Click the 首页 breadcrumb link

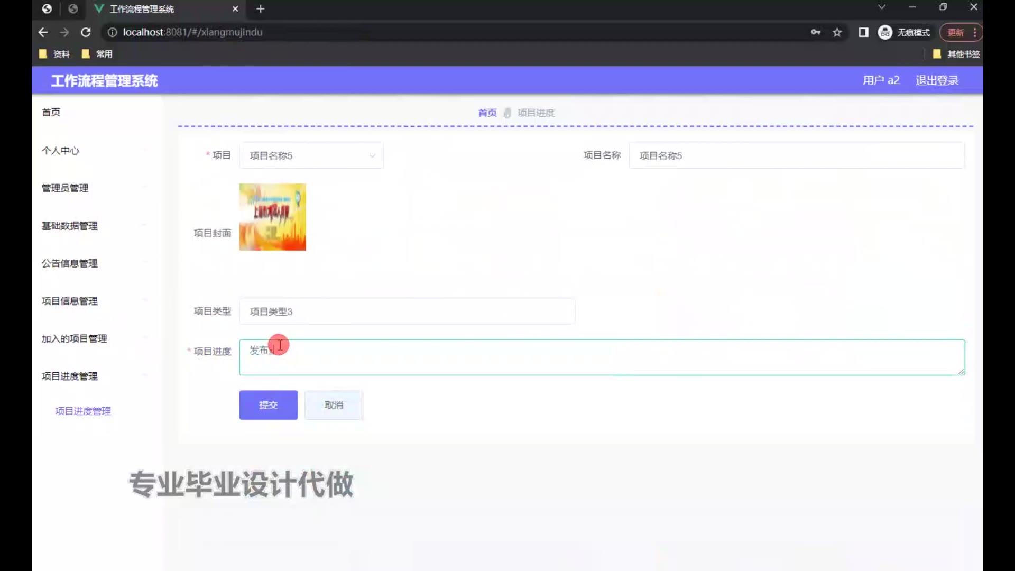coord(487,113)
